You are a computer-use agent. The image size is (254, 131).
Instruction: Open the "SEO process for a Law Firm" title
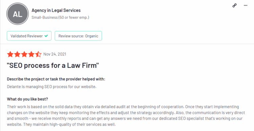point(53,65)
